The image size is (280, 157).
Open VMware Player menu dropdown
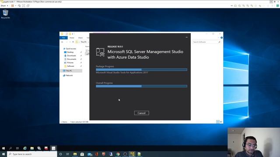click(x=4, y=6)
